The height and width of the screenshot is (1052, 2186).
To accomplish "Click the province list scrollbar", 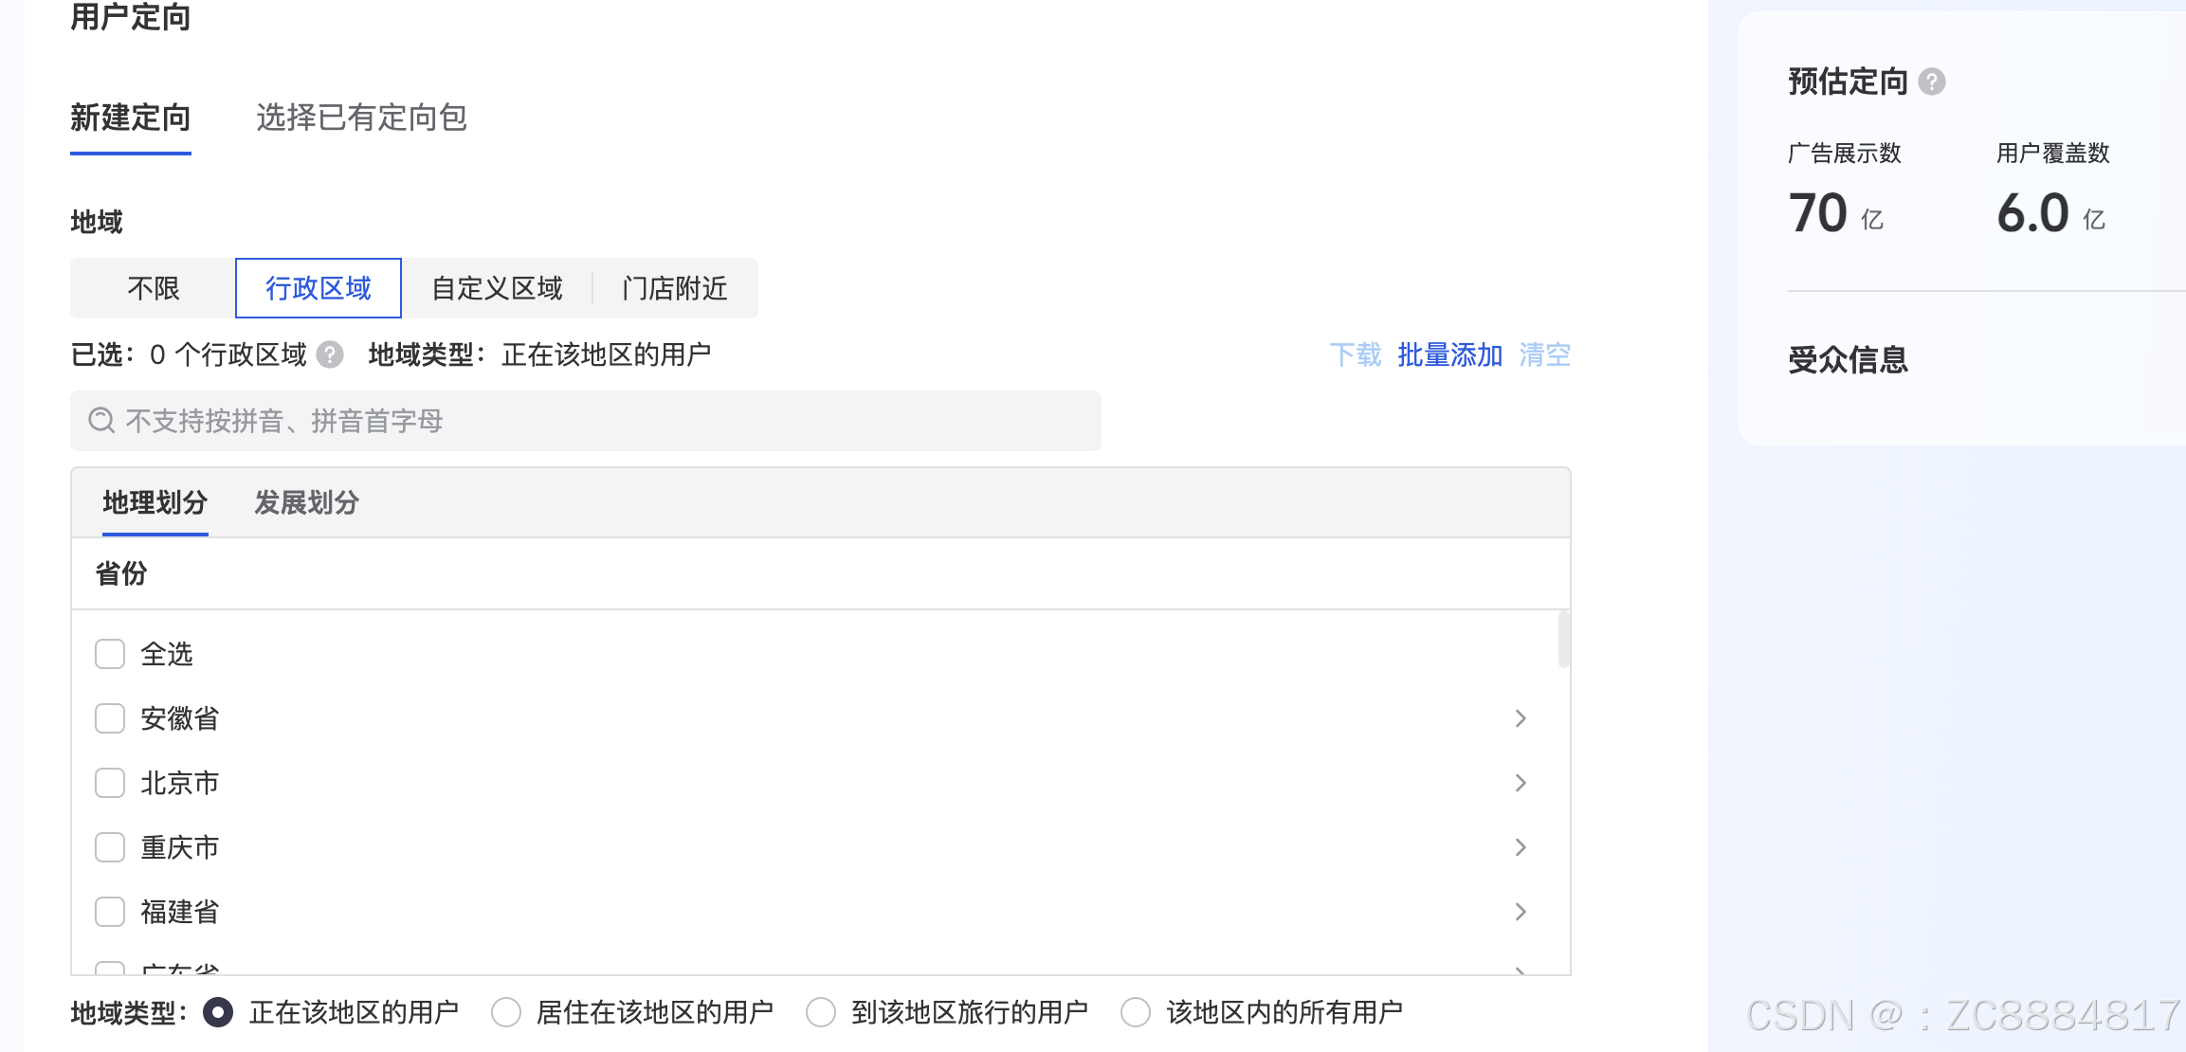I will [1563, 641].
